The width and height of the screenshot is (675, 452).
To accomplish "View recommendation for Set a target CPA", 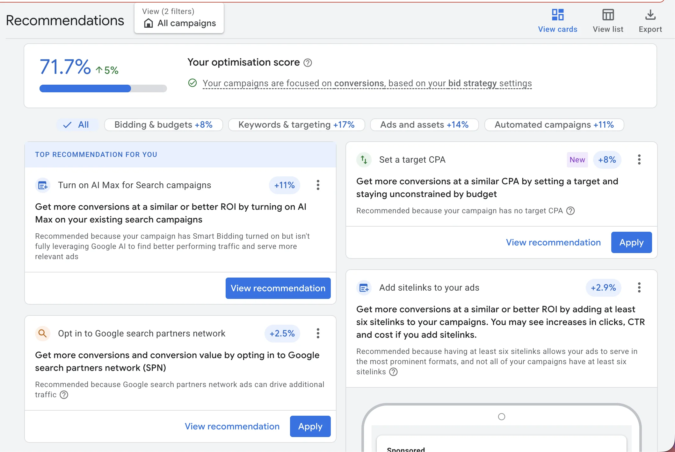I will 553,242.
